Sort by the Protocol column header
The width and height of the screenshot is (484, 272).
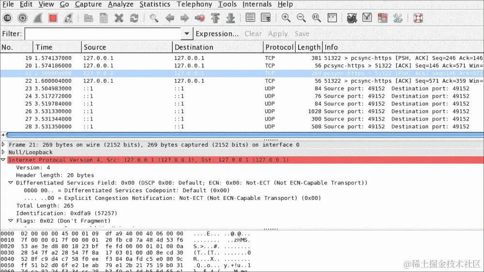click(x=279, y=47)
